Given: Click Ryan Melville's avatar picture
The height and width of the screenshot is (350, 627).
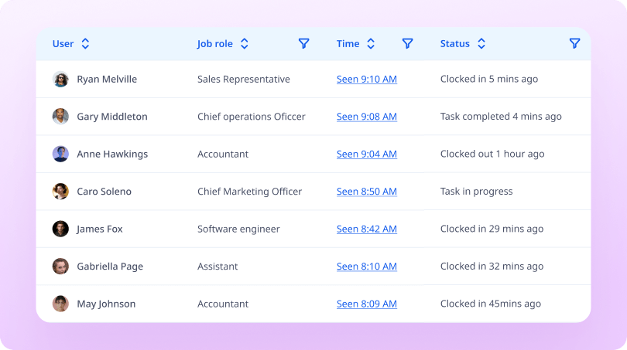Looking at the screenshot, I should coord(60,79).
